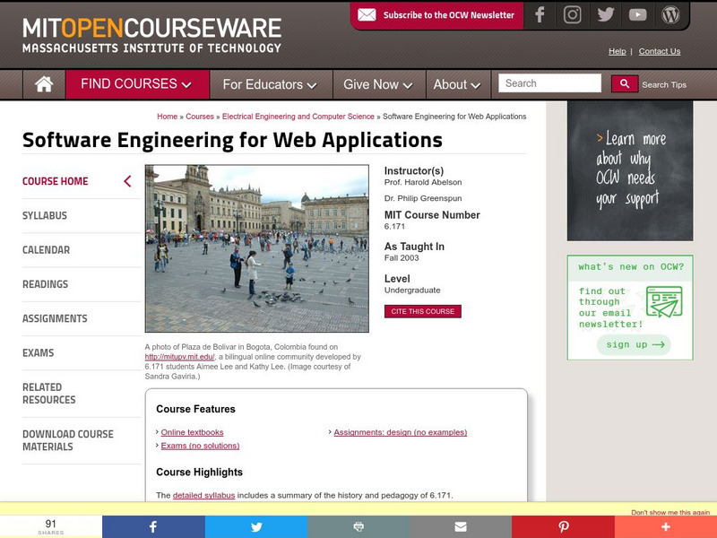Open the Course Home section
Screen dimensions: 717x538
56,181
